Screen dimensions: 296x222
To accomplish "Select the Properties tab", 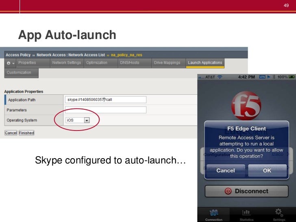I will click(33, 63).
